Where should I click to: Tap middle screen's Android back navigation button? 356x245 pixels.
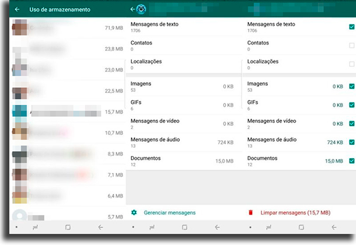pyautogui.click(x=217, y=227)
